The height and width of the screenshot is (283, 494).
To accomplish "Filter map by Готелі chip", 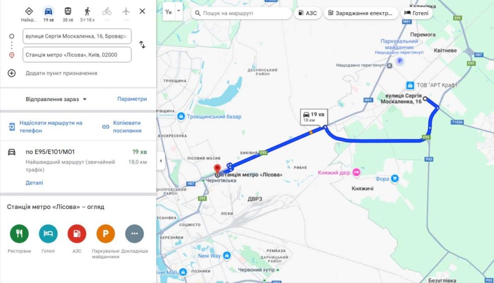I will click(416, 13).
